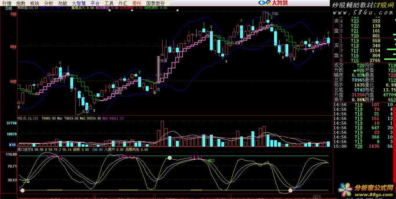Viewport: 396px width, 199px height.
Task: Click the 18879 volume axis label
Action: 12,134
